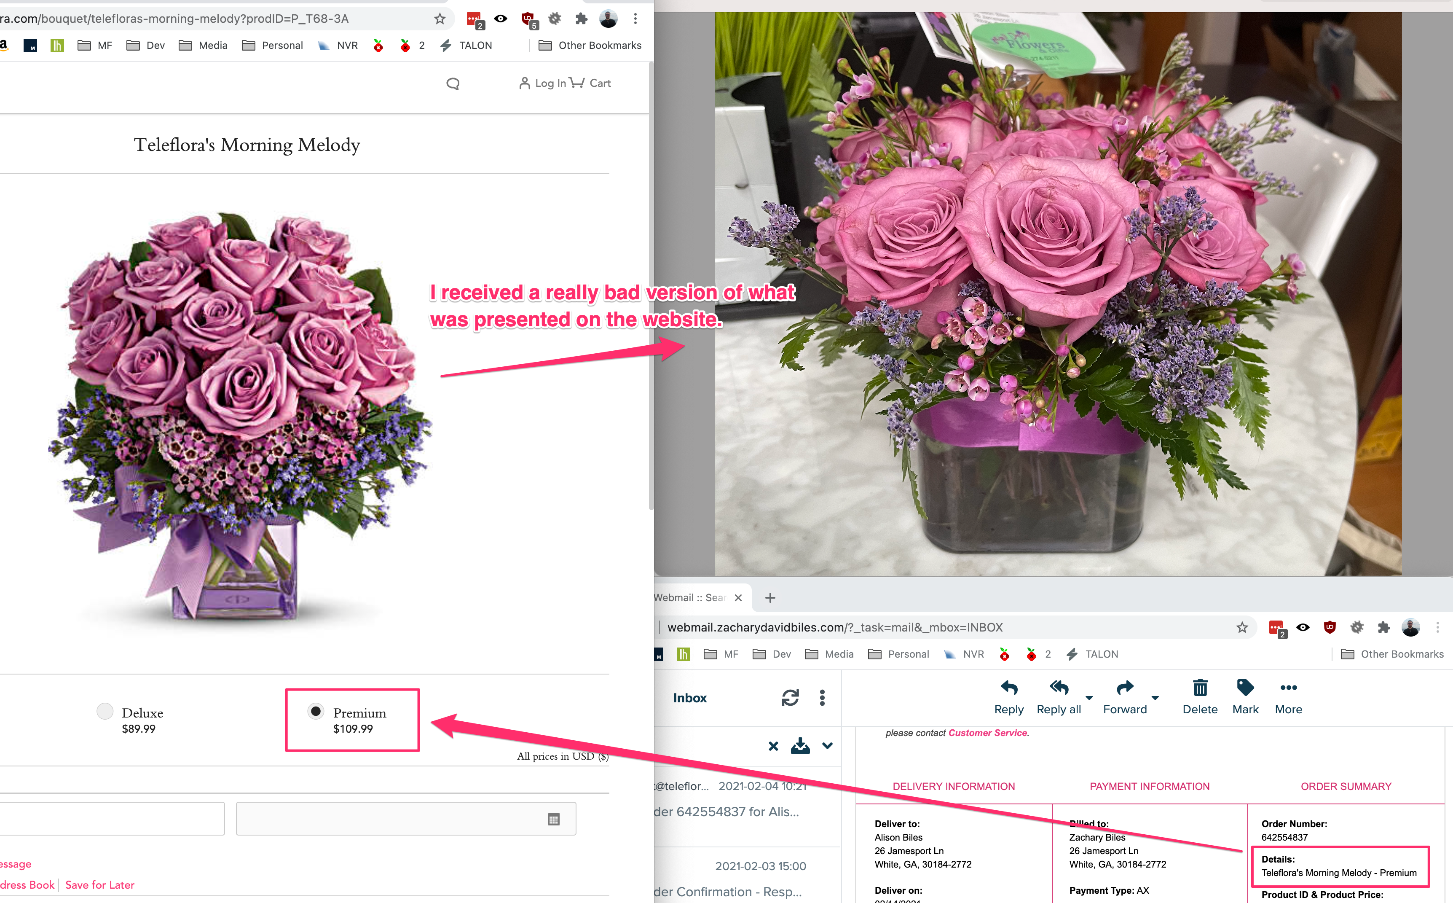Bookmark webmail page with star icon
This screenshot has height=903, width=1453.
coord(1242,628)
